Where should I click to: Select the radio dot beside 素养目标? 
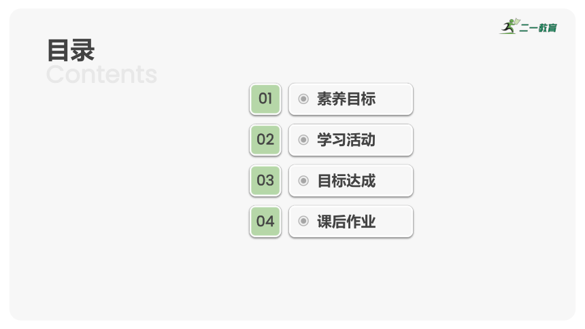coord(303,99)
